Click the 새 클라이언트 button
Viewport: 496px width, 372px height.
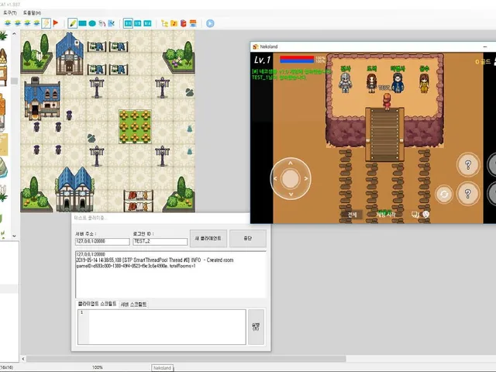tap(208, 238)
